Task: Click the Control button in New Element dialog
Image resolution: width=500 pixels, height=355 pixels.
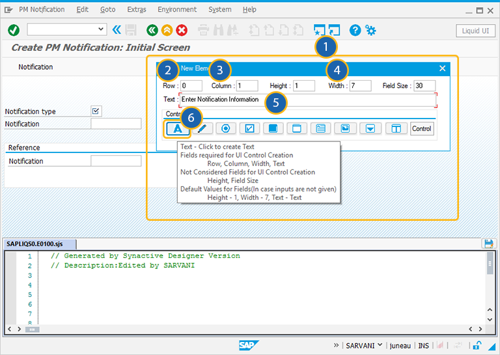Action: click(422, 128)
